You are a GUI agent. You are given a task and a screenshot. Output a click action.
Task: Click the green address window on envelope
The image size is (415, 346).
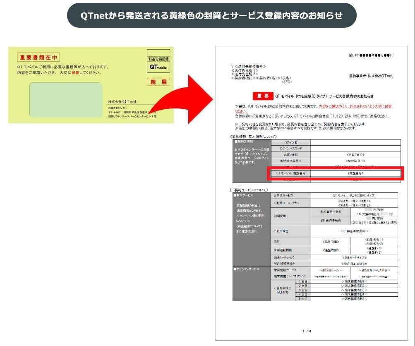click(66, 100)
